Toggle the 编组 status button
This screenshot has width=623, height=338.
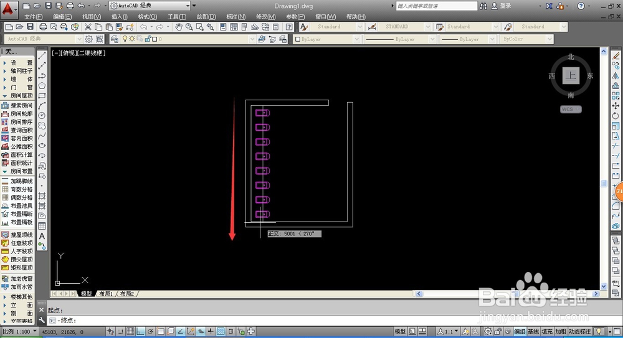(520, 331)
